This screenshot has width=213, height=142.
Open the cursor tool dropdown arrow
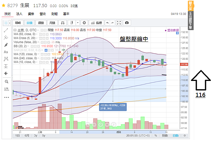(10, 23)
